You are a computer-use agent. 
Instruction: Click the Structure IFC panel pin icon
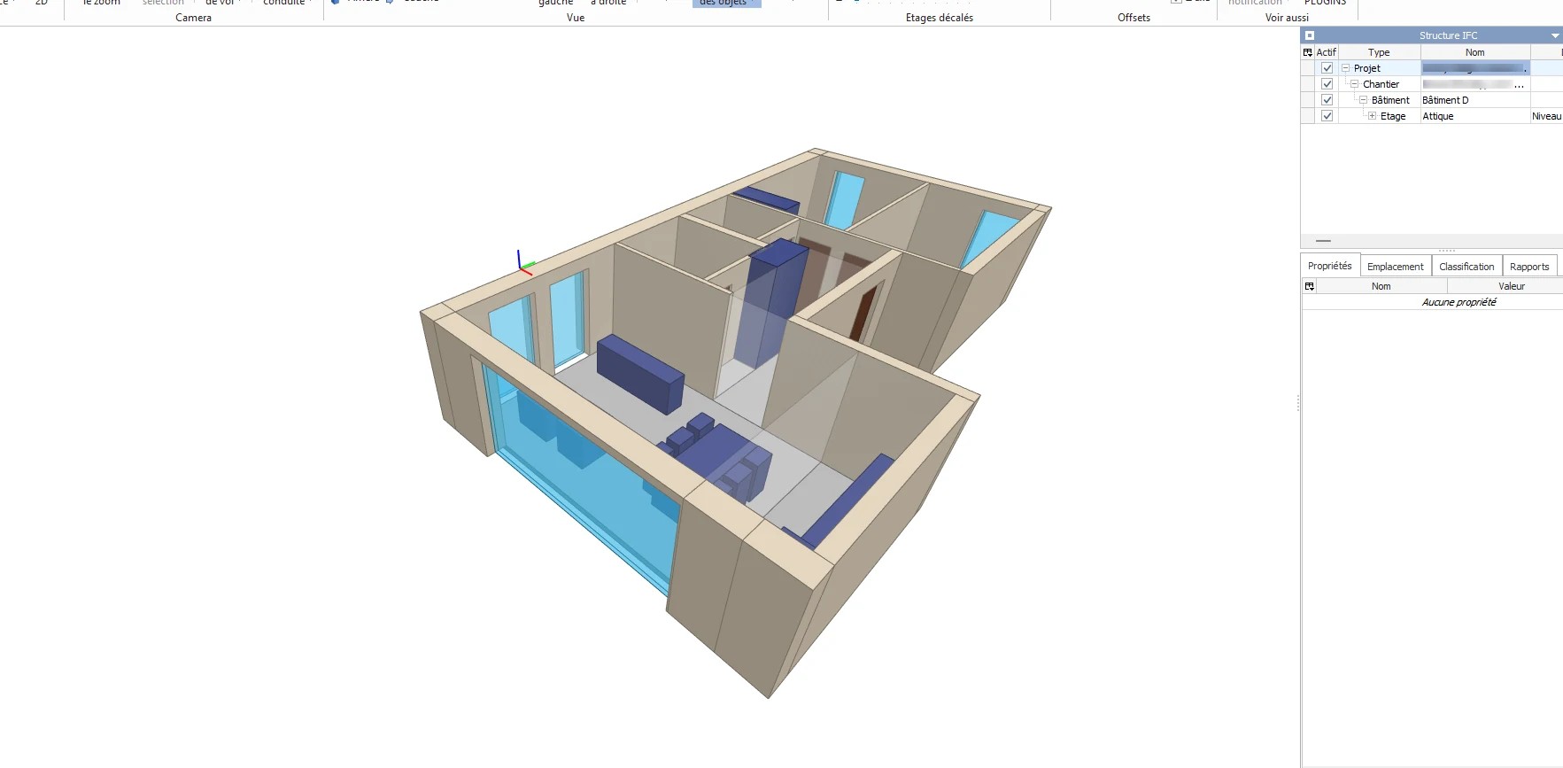[x=1310, y=35]
